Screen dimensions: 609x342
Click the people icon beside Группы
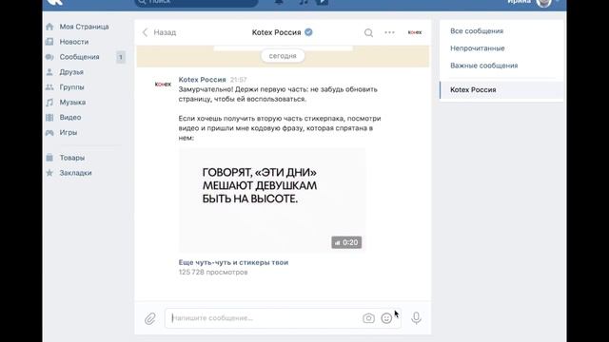(x=49, y=87)
